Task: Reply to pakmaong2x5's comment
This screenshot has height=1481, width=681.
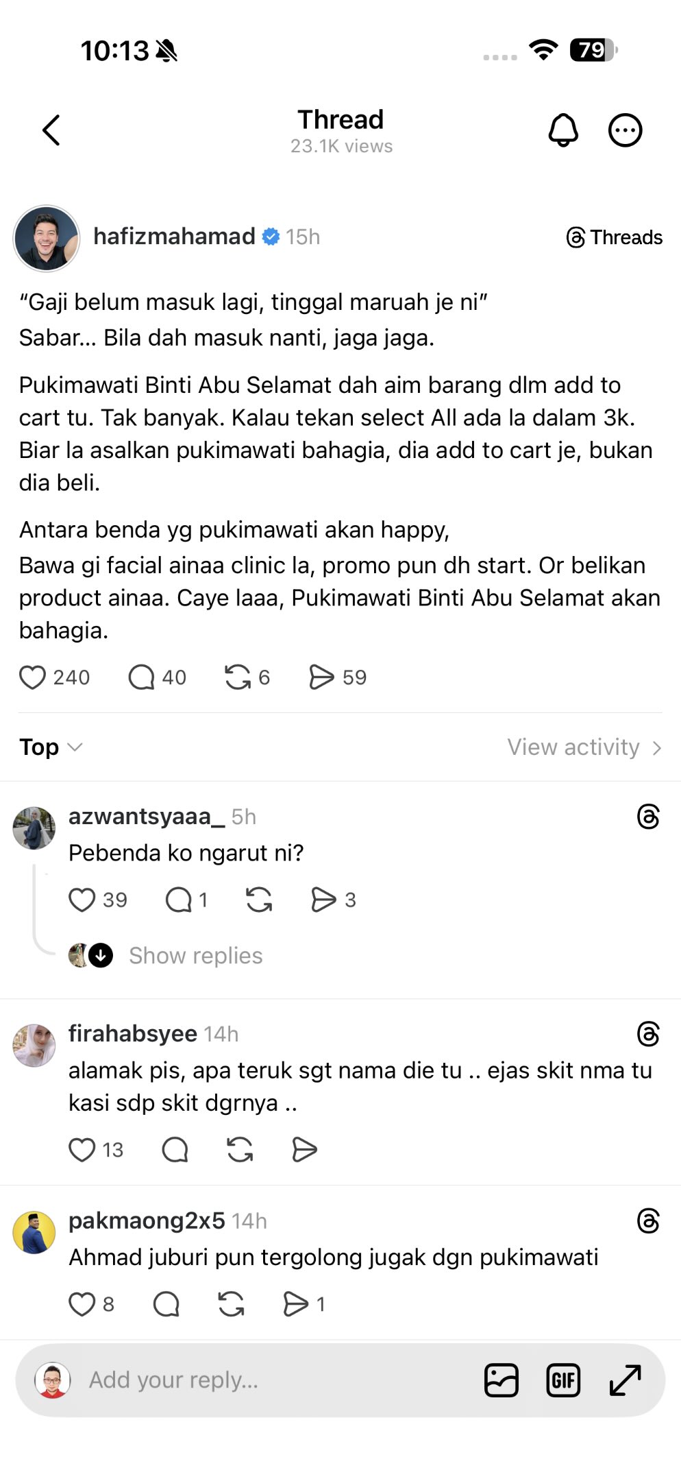Action: (166, 1304)
